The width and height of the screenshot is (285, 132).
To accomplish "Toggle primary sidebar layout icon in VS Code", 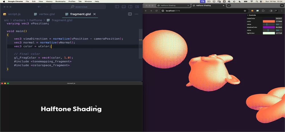I will (117, 7).
